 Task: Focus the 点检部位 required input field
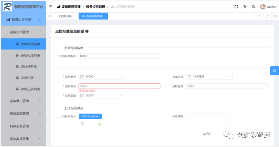119,86
